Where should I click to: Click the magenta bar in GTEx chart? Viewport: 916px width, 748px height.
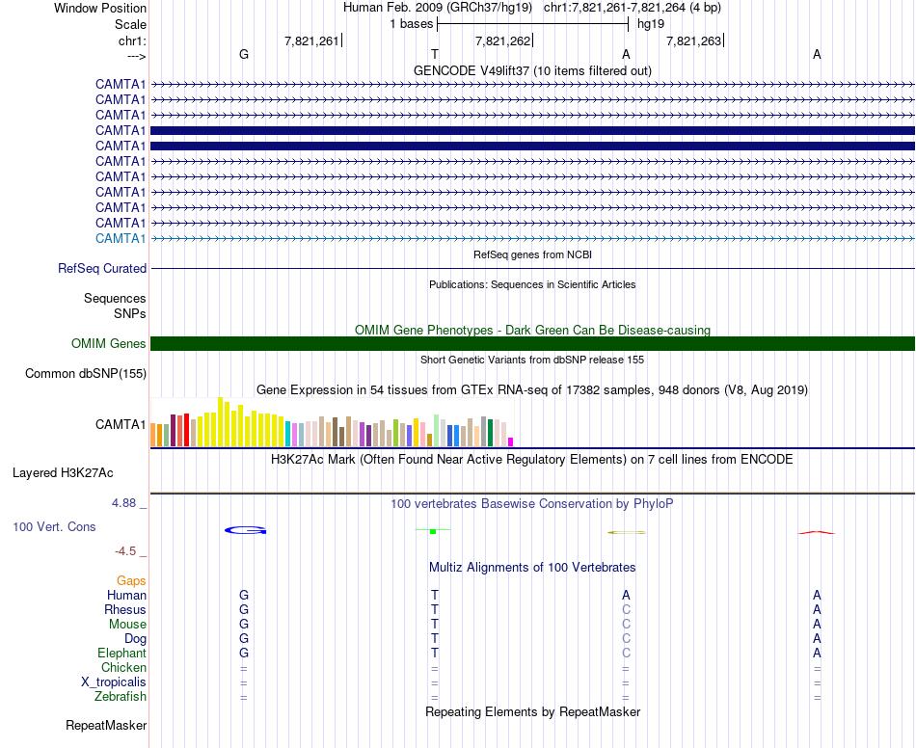(x=511, y=441)
